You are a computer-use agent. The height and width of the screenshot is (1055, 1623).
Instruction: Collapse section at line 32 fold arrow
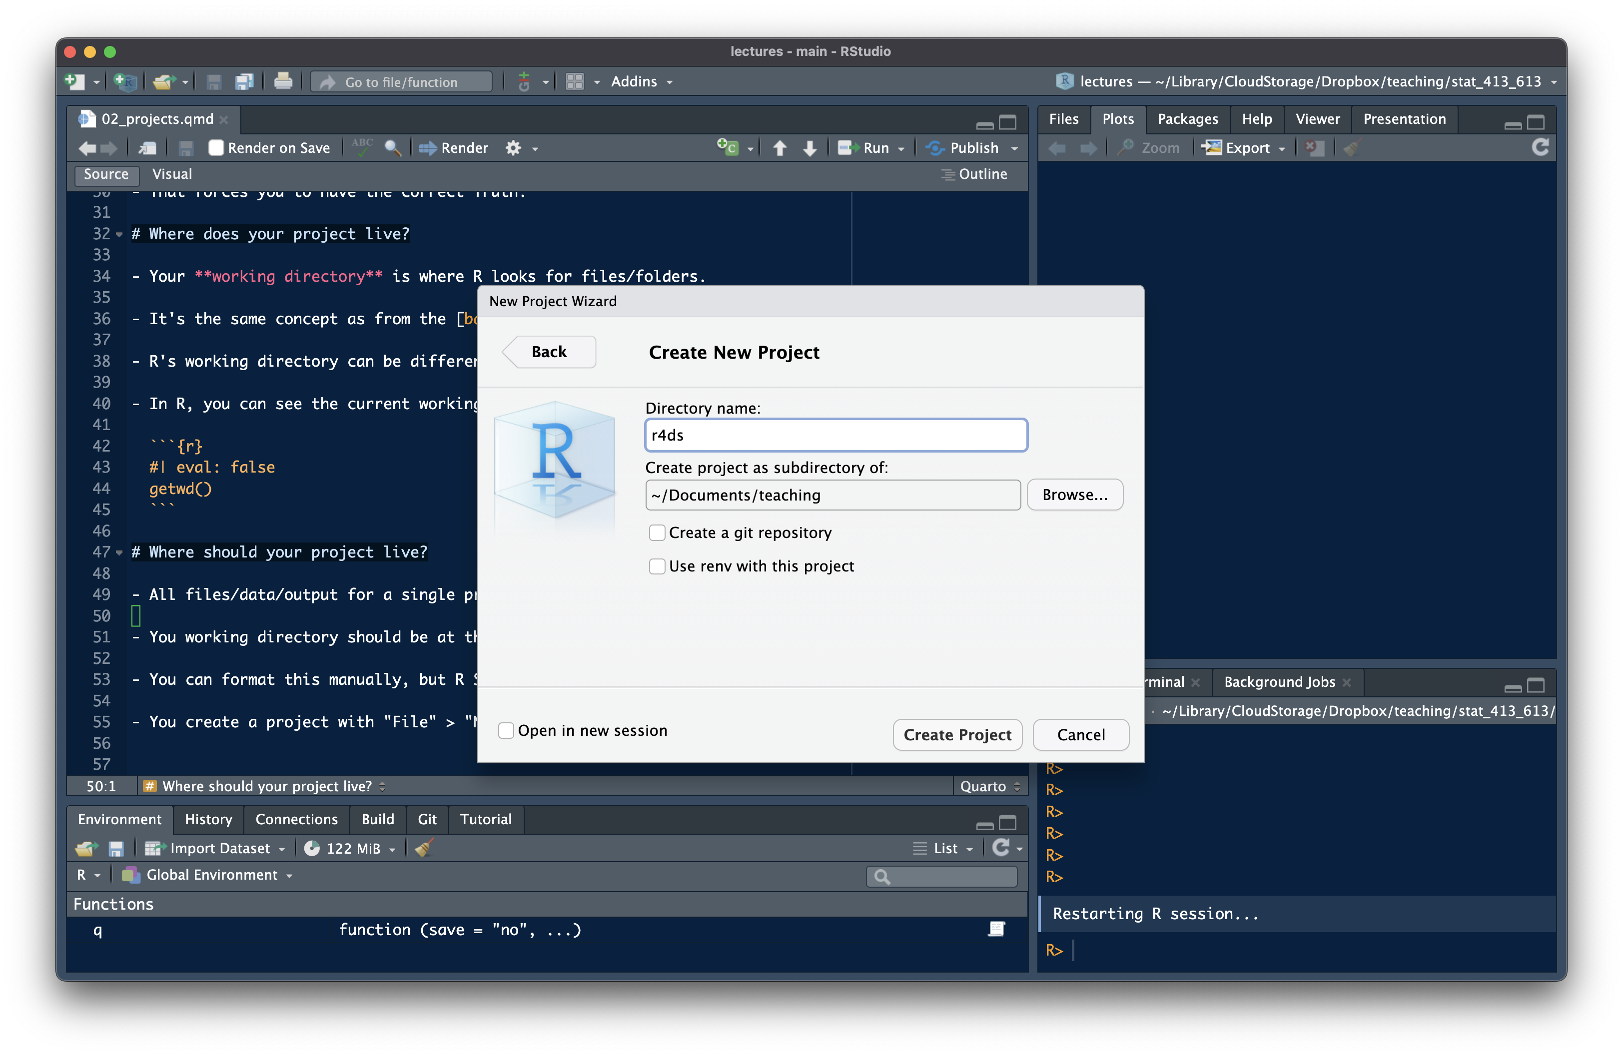coord(119,234)
